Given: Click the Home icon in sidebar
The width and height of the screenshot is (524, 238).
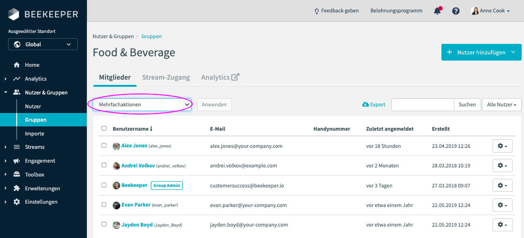Looking at the screenshot, I should [17, 65].
